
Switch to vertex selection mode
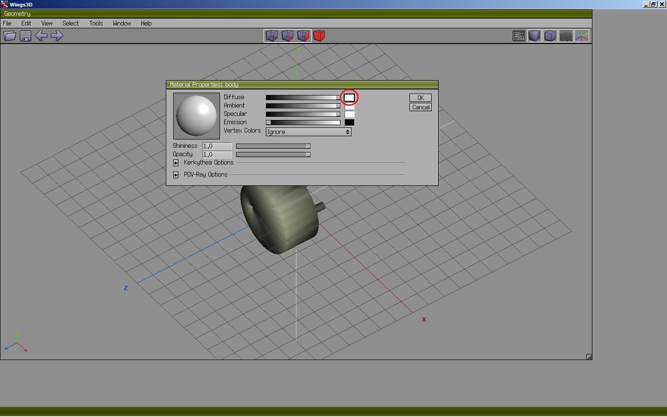(271, 36)
